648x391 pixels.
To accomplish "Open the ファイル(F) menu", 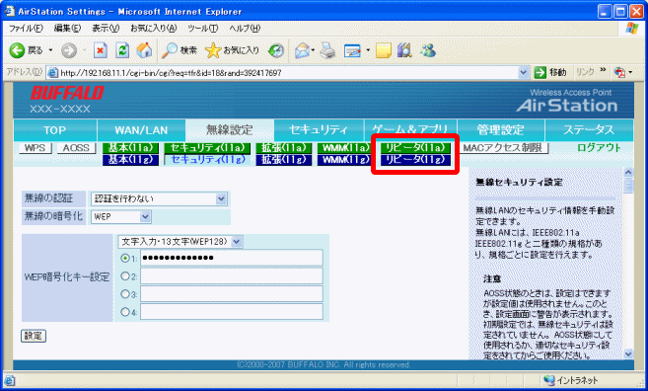I will (26, 28).
